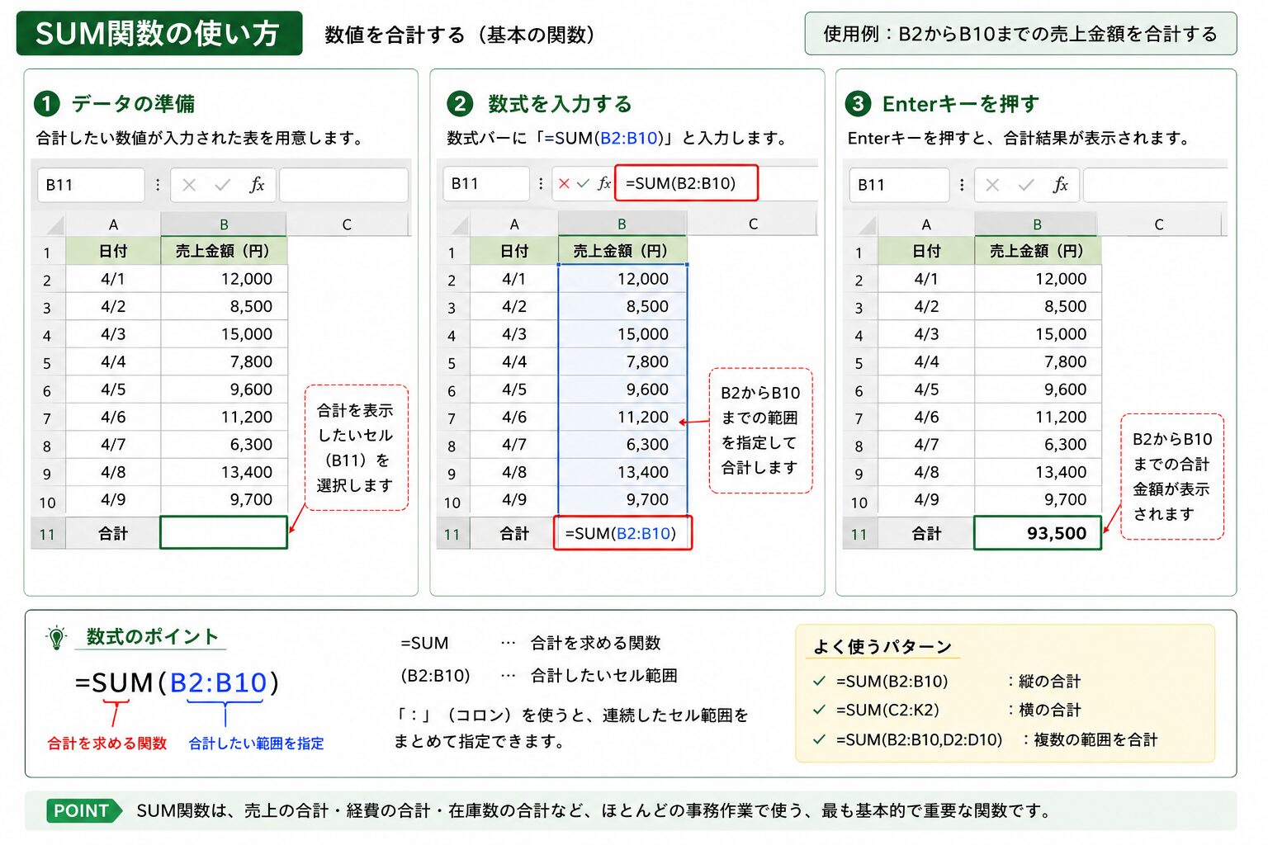1268x845 pixels.
Task: Click the select-all corner triangle in step 3 sheet
Action: 866,225
